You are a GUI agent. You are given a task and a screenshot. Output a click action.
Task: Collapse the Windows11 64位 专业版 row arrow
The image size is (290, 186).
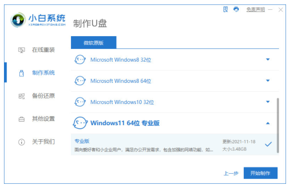click(x=268, y=123)
